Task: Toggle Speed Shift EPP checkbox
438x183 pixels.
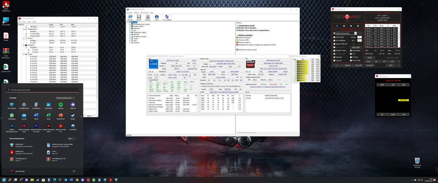Action: click(334, 44)
